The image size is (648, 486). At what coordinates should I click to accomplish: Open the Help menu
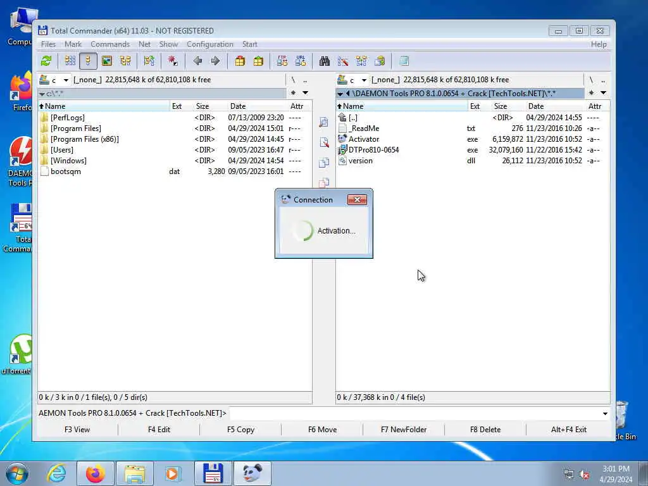[x=599, y=44]
